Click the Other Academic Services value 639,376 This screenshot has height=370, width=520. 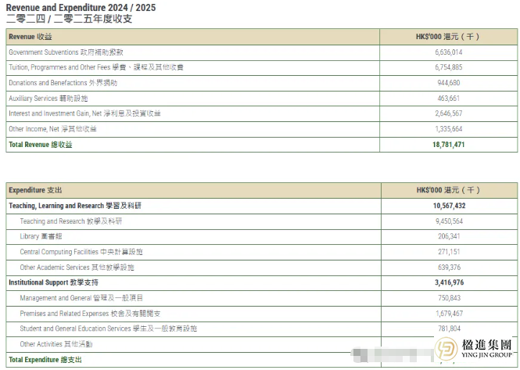pos(448,267)
